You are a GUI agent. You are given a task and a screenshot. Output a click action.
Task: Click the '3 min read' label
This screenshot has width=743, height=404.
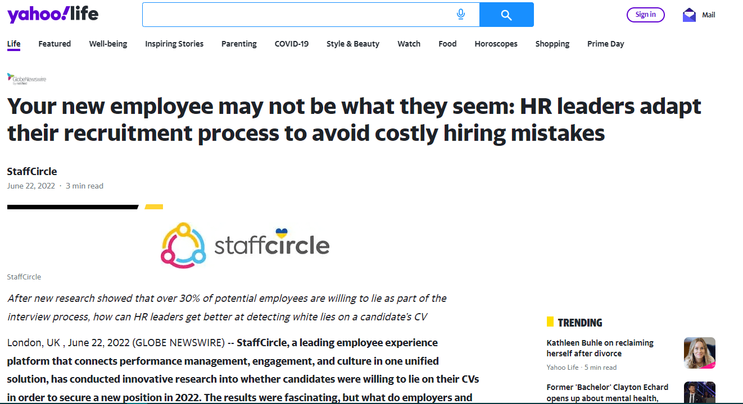coord(84,186)
